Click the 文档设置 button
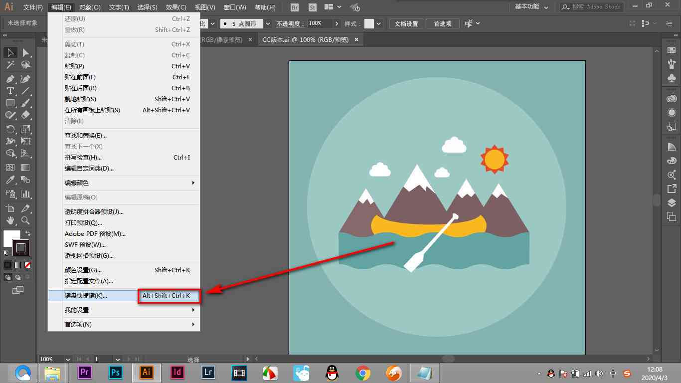 pos(406,23)
